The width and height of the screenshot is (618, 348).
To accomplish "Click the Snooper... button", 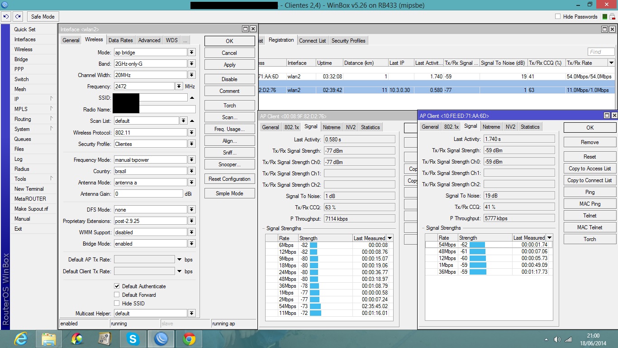I will [230, 164].
